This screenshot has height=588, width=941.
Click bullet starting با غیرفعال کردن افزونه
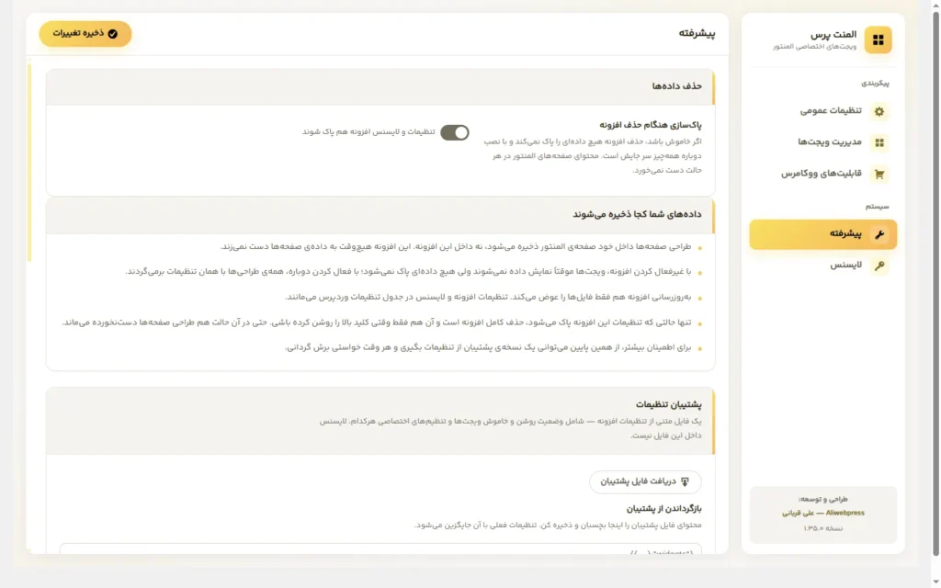408,272
